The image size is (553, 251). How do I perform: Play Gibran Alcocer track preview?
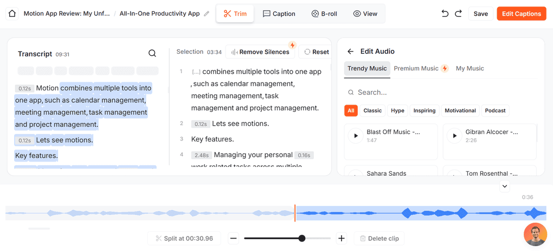pyautogui.click(x=455, y=136)
